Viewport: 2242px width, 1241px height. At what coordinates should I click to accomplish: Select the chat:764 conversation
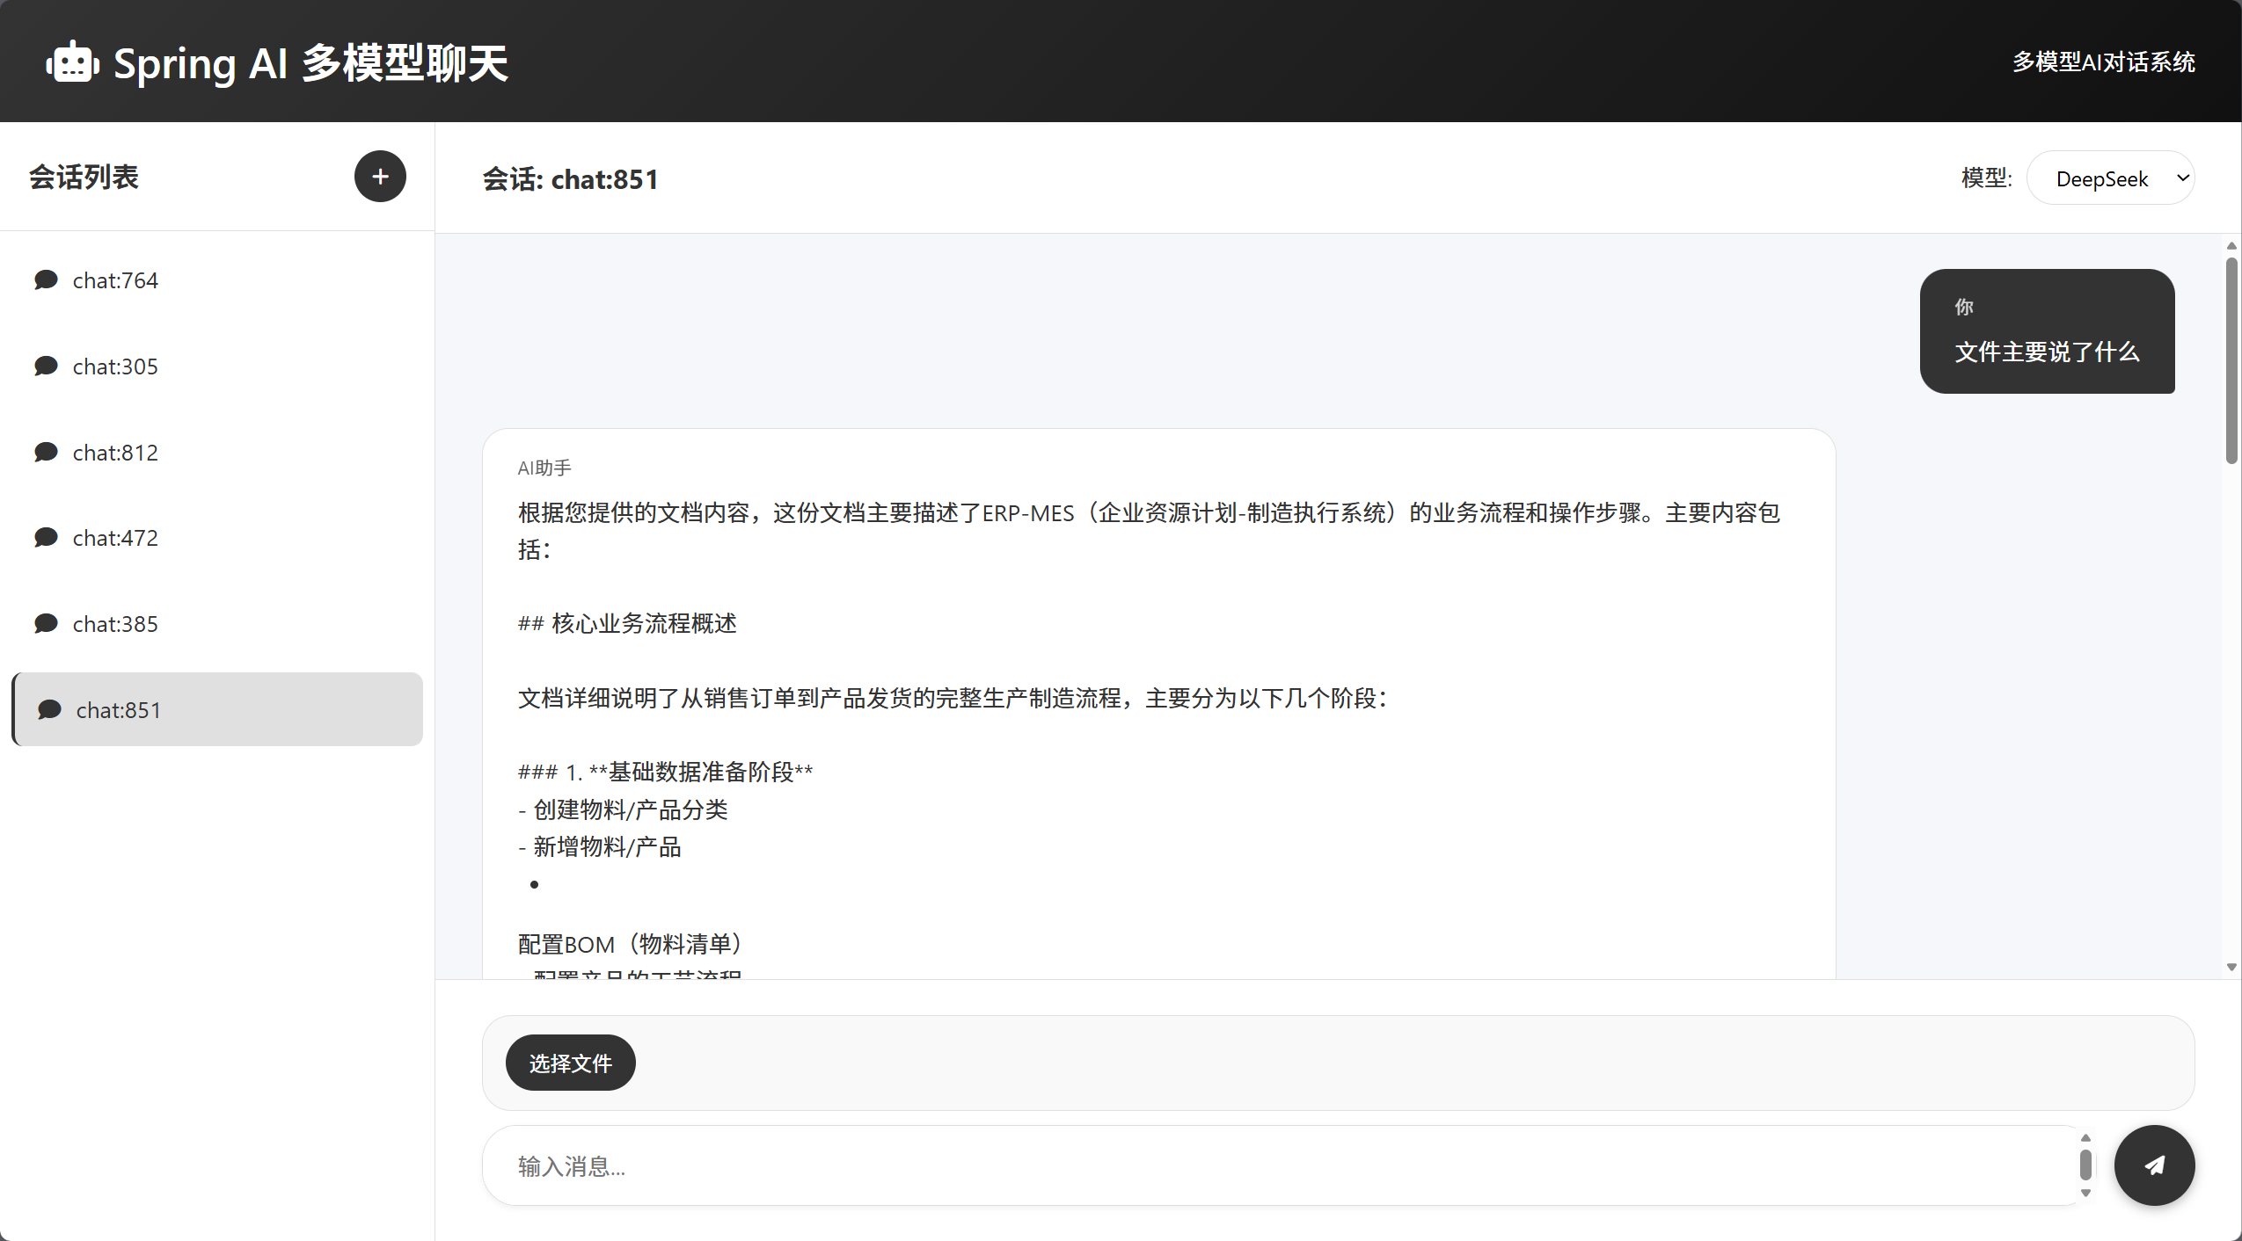pyautogui.click(x=115, y=279)
